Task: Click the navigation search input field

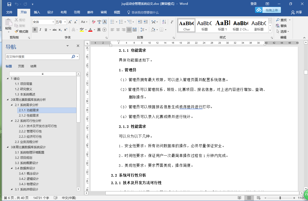Action: (38, 57)
